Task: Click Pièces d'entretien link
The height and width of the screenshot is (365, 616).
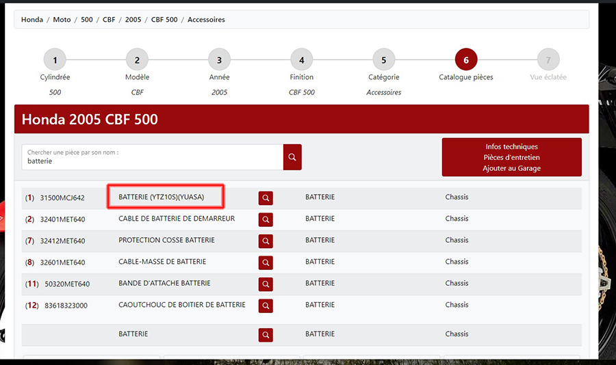Action: pyautogui.click(x=511, y=157)
